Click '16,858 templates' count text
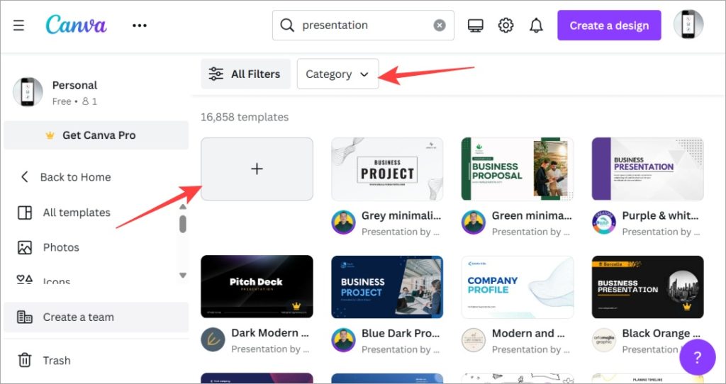 [x=245, y=117]
